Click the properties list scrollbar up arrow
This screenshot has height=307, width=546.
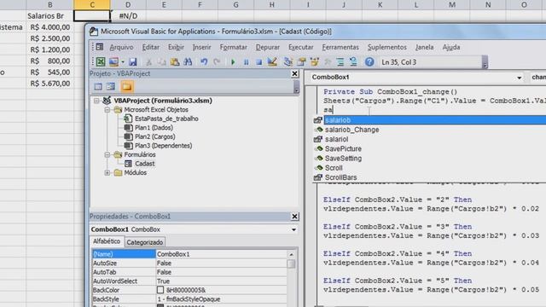[x=291, y=254]
